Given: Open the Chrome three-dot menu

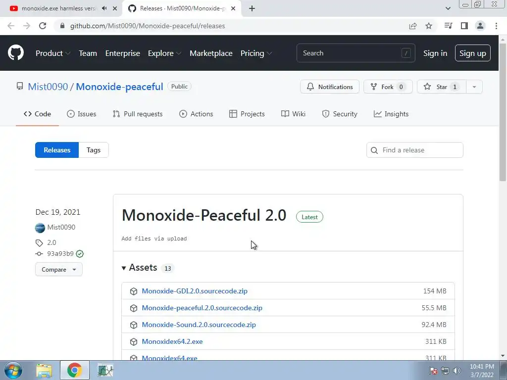Looking at the screenshot, I should point(496,26).
